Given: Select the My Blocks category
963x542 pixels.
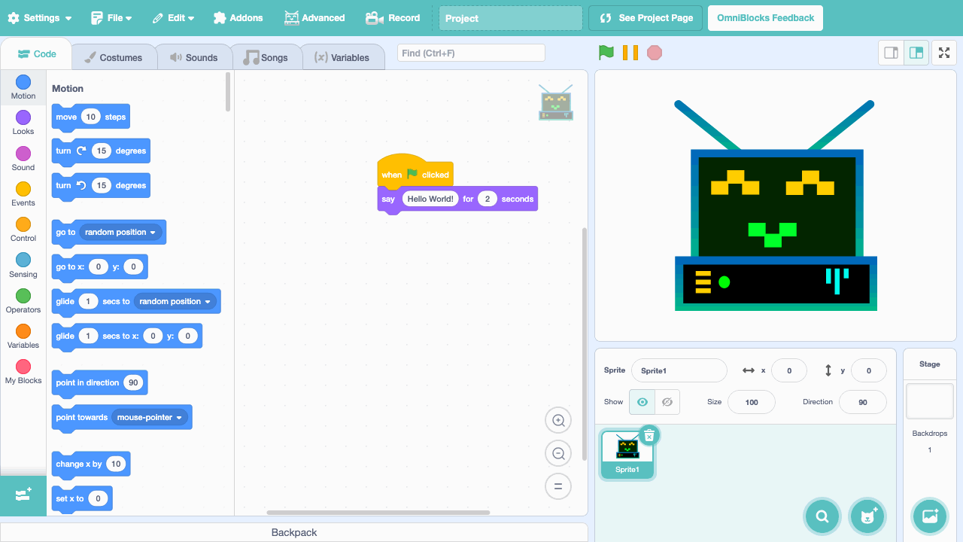Looking at the screenshot, I should [23, 371].
